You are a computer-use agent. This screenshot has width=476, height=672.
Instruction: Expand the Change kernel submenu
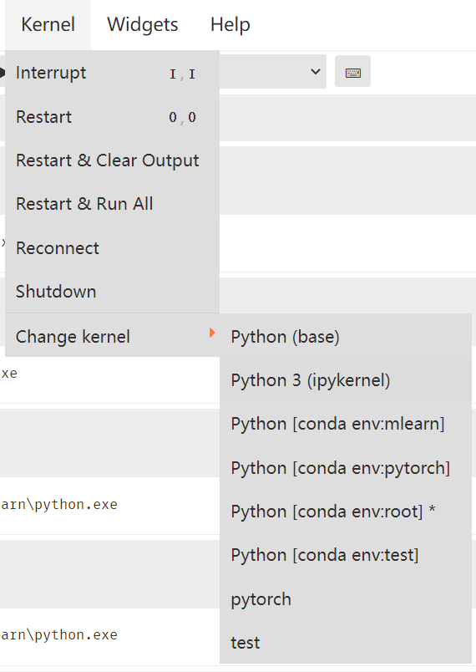112,337
